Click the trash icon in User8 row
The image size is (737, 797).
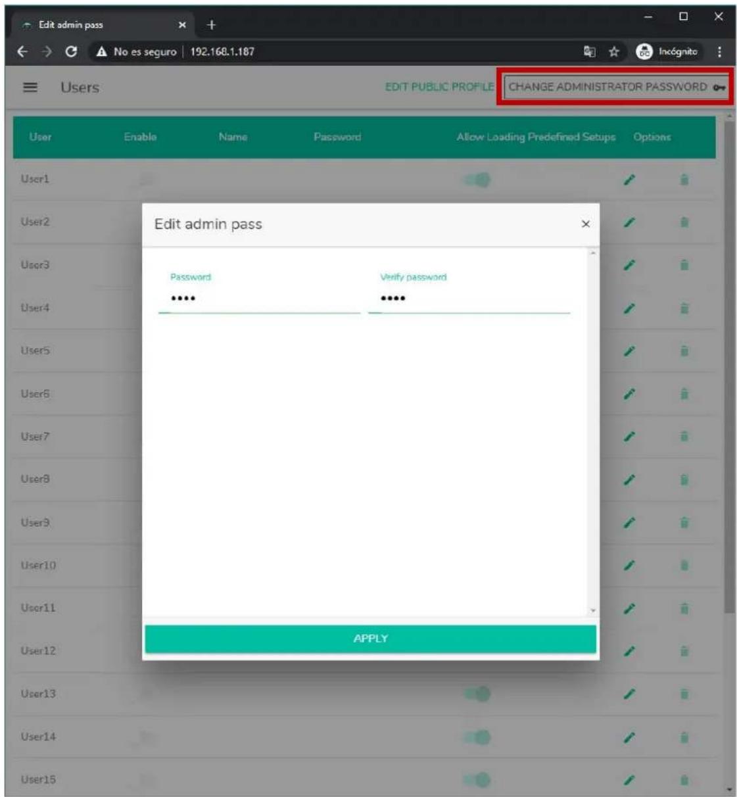[x=684, y=479]
